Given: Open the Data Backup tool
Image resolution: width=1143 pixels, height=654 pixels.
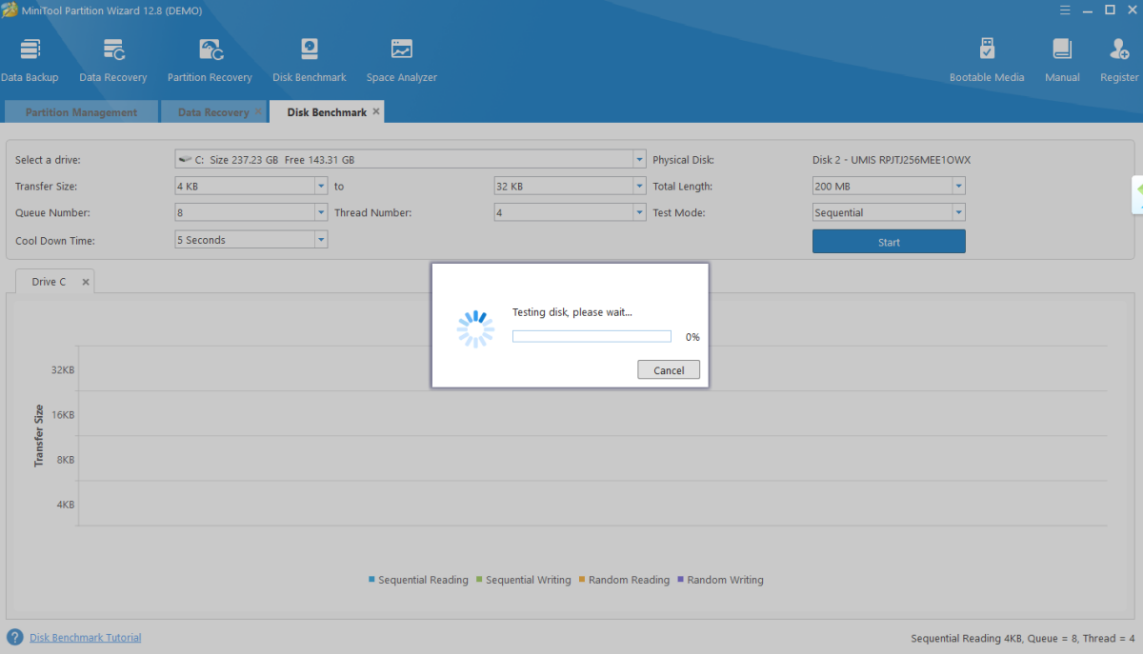Looking at the screenshot, I should tap(30, 60).
